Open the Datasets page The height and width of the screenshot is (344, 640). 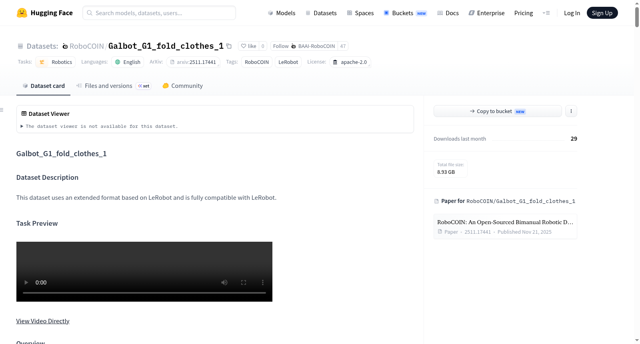pyautogui.click(x=321, y=13)
